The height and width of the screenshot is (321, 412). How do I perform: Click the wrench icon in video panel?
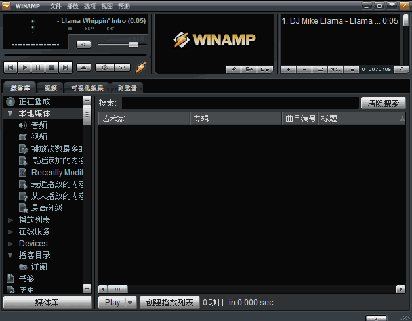point(234,69)
